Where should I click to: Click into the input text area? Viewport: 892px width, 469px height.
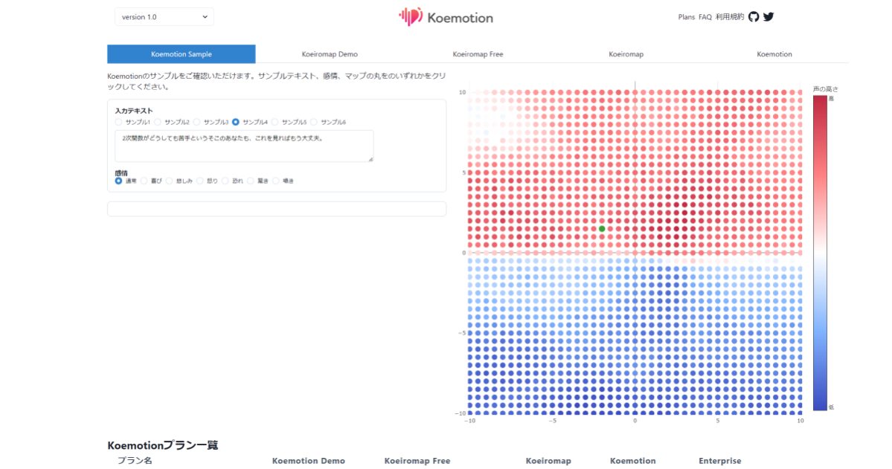[x=244, y=146]
